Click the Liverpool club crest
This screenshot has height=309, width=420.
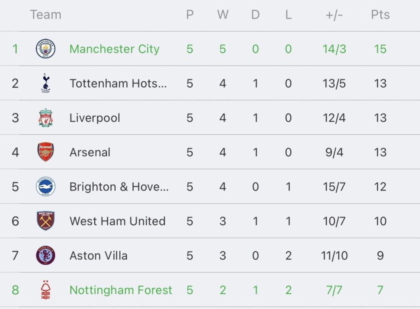46,118
